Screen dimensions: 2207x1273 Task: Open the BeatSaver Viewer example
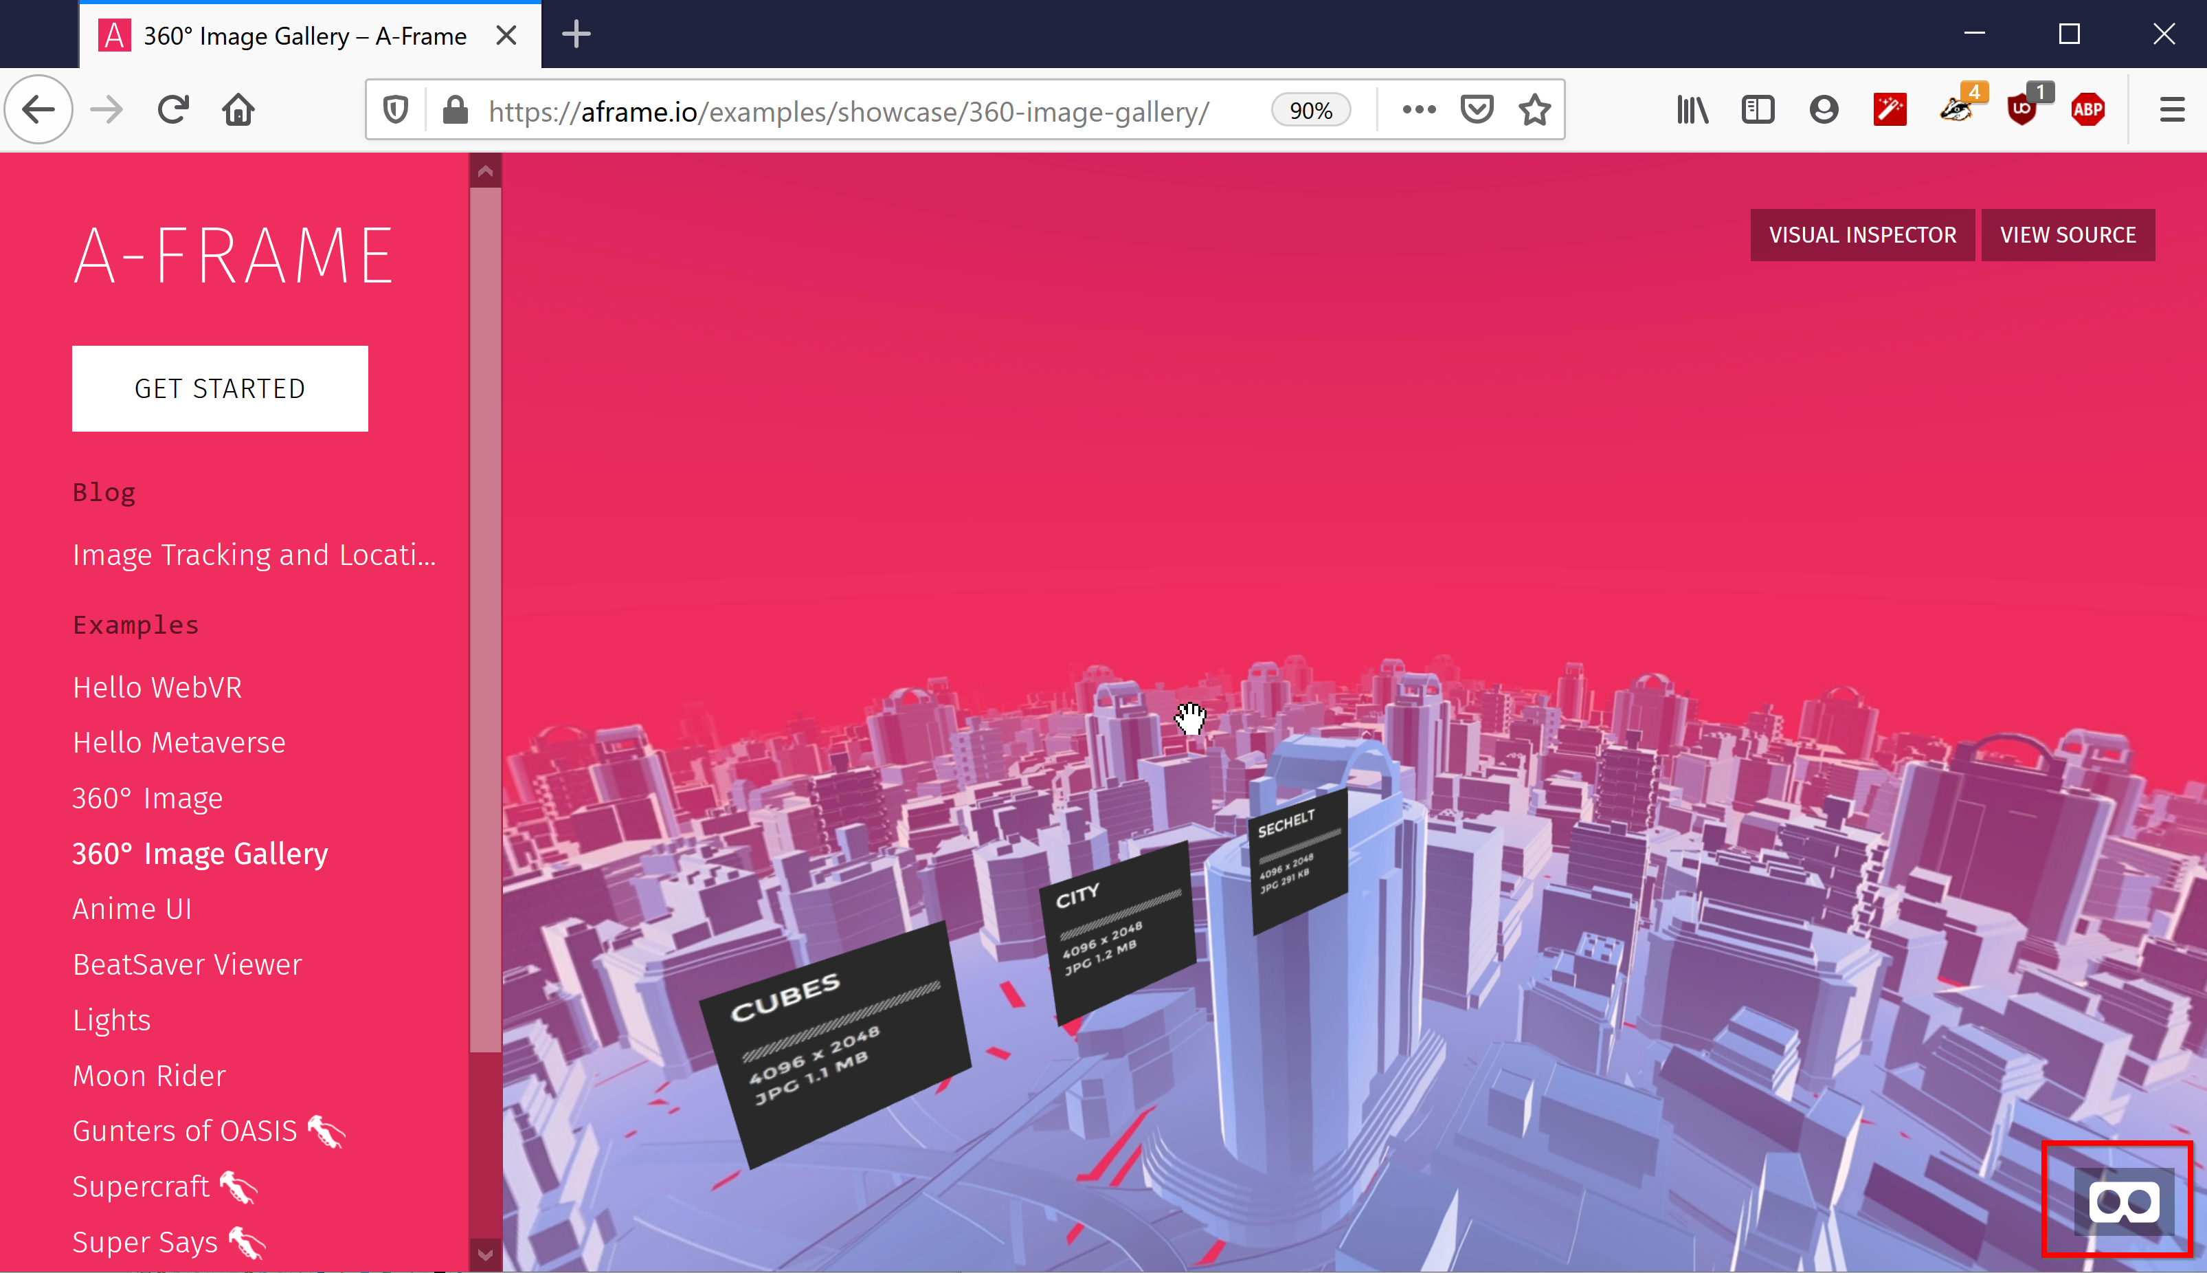187,964
